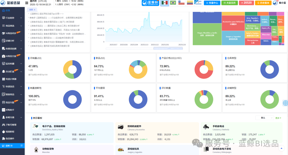
Task: Click the 动物和宠物 birdhouse thumbnail
Action: (36, 149)
